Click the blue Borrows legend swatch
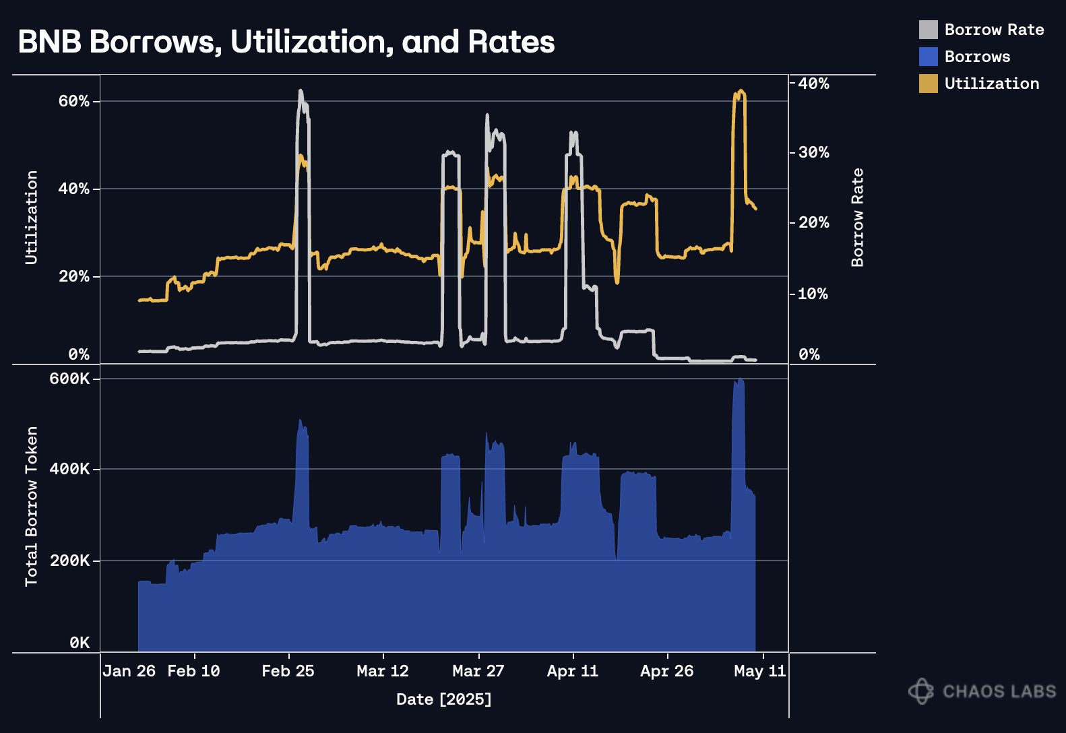The height and width of the screenshot is (733, 1066). pyautogui.click(x=928, y=57)
